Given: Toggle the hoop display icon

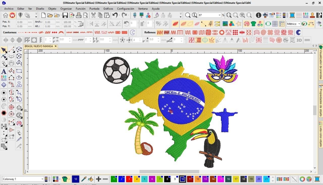Looking at the screenshot, I should point(268,24).
